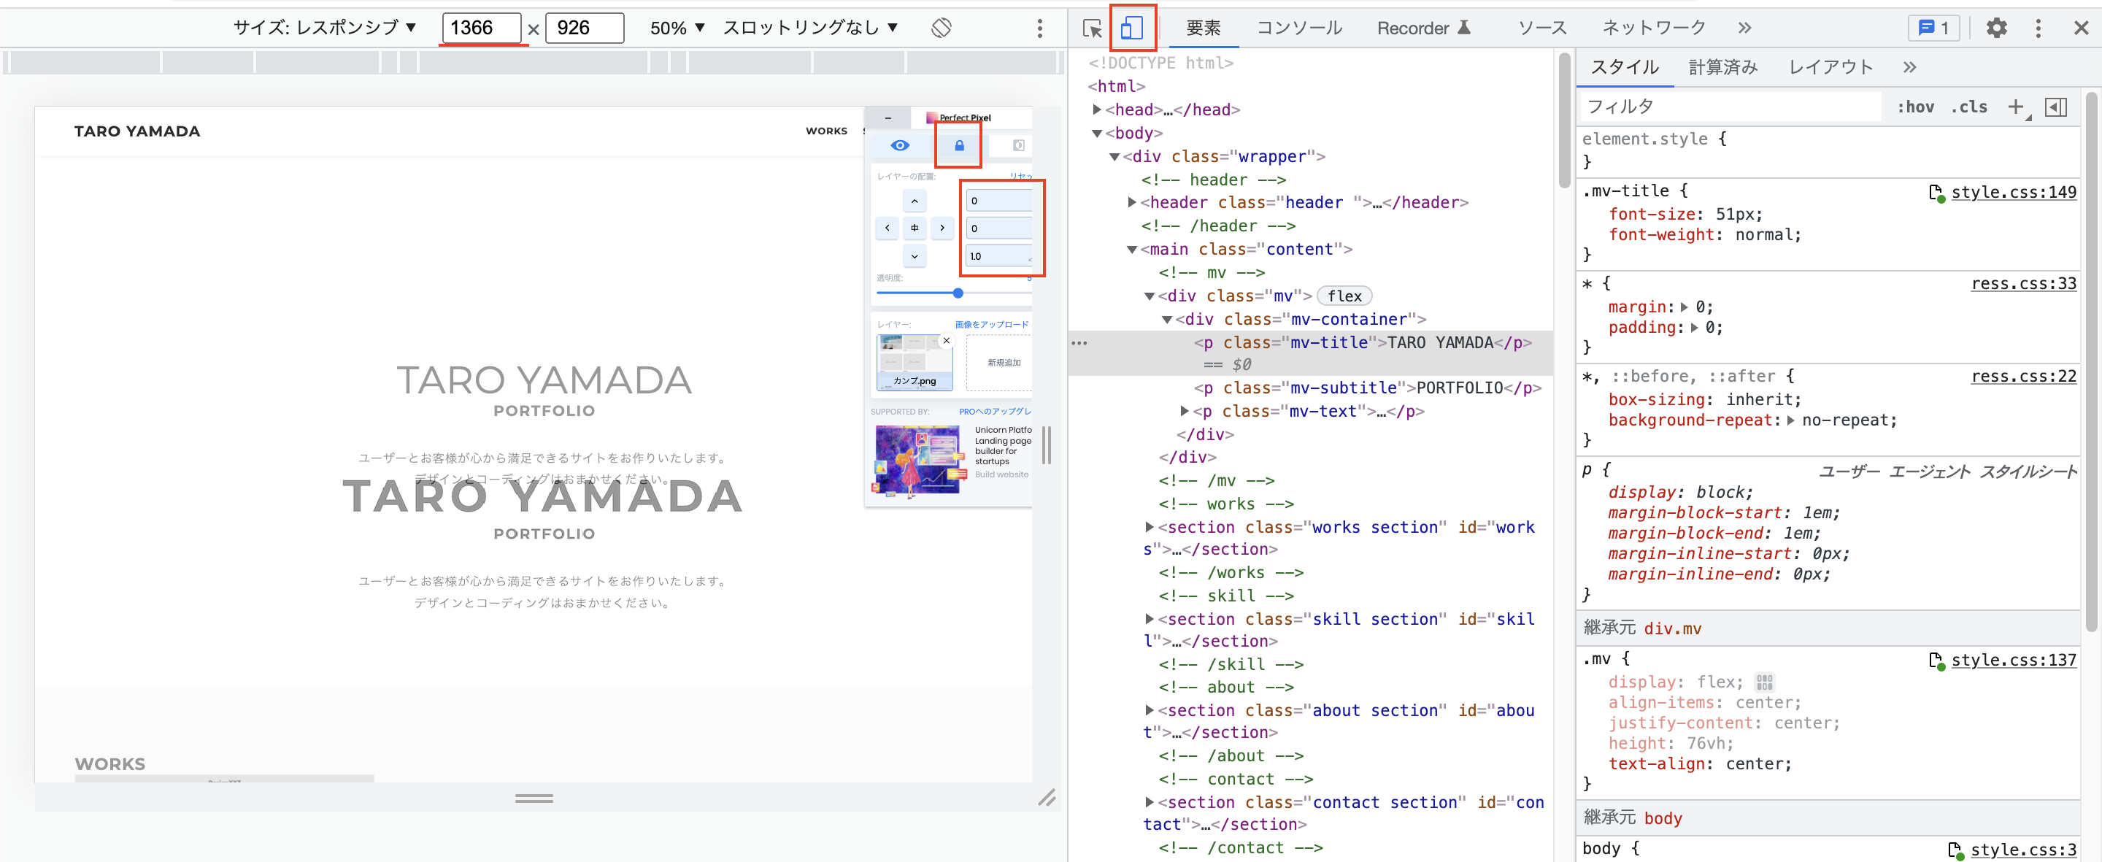The height and width of the screenshot is (862, 2102).
Task: Open style.css:149 source link
Action: click(2012, 192)
